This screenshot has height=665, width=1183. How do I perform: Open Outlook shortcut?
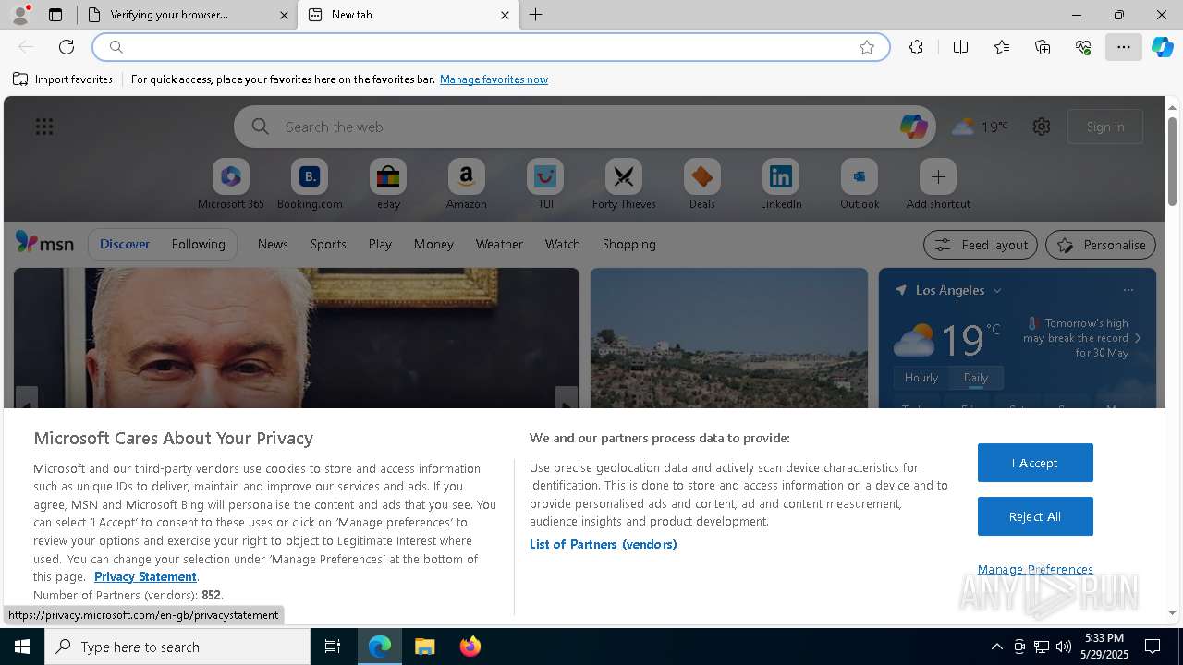pos(860,184)
